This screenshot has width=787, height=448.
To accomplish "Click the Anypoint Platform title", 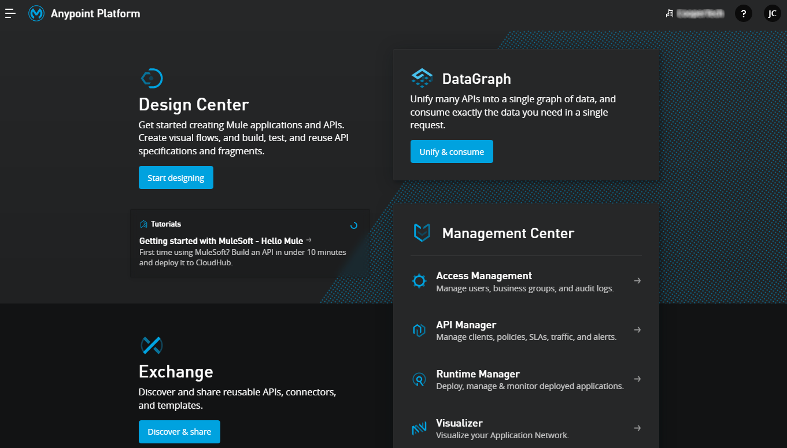I will click(x=95, y=14).
